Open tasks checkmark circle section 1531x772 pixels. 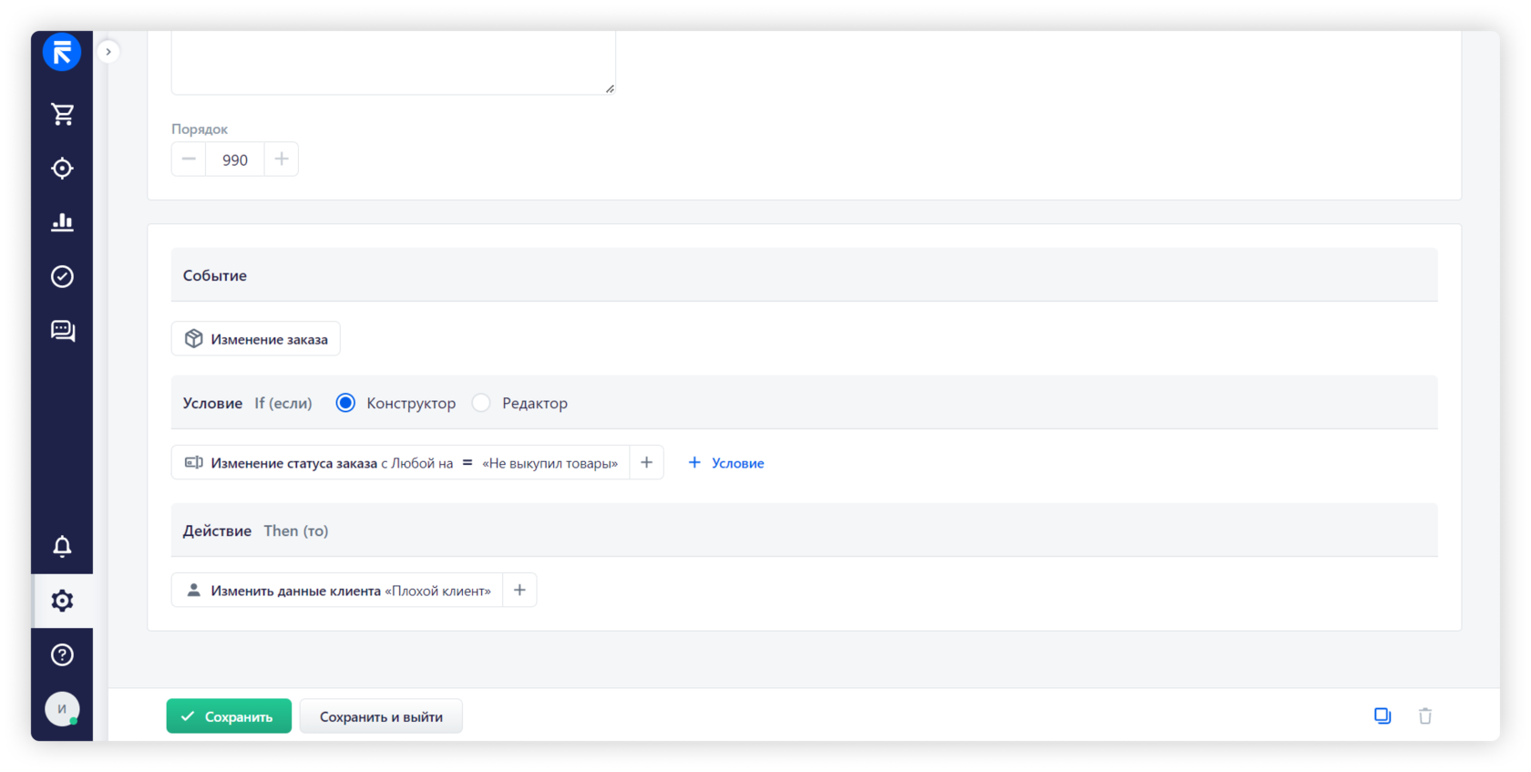(x=62, y=276)
